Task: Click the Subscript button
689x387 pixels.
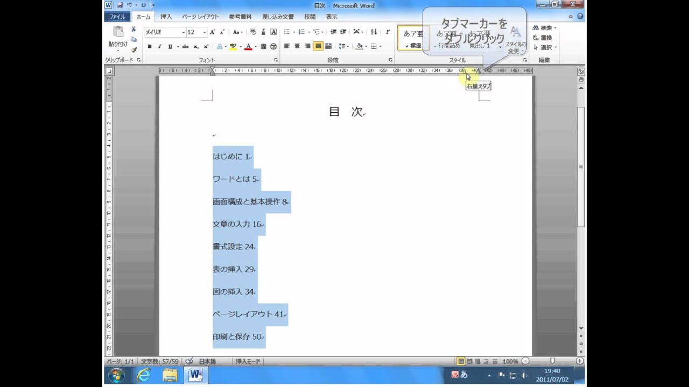Action: (196, 46)
